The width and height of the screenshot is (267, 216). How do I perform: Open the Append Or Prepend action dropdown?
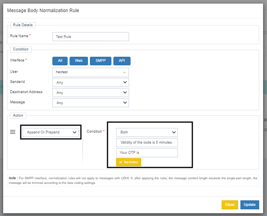[x=51, y=132]
